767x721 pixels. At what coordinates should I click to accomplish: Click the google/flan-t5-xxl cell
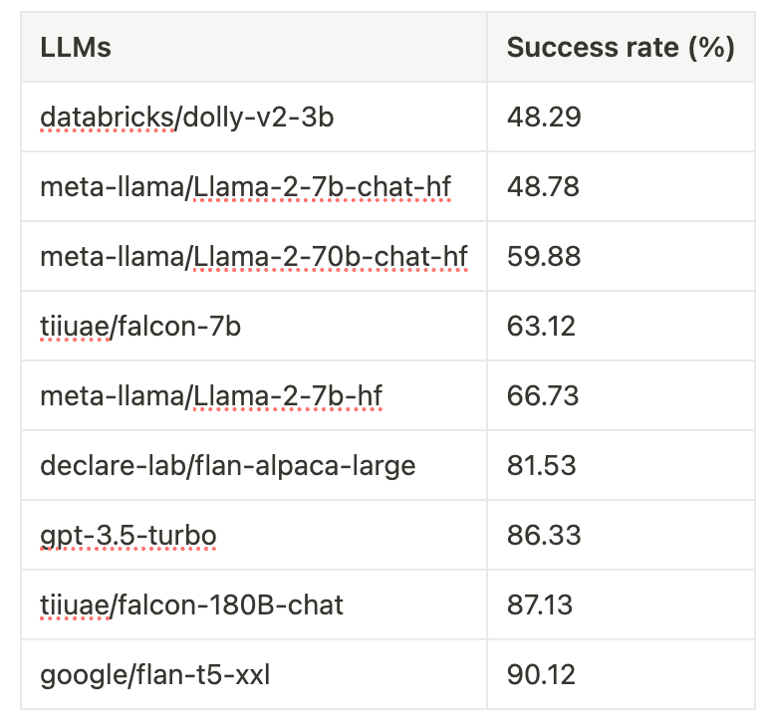pos(154,675)
